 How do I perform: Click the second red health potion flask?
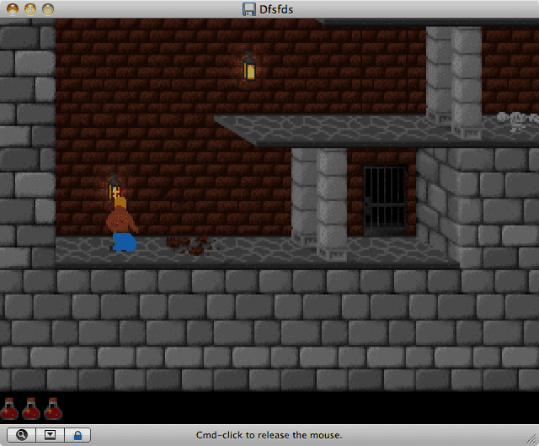click(31, 408)
